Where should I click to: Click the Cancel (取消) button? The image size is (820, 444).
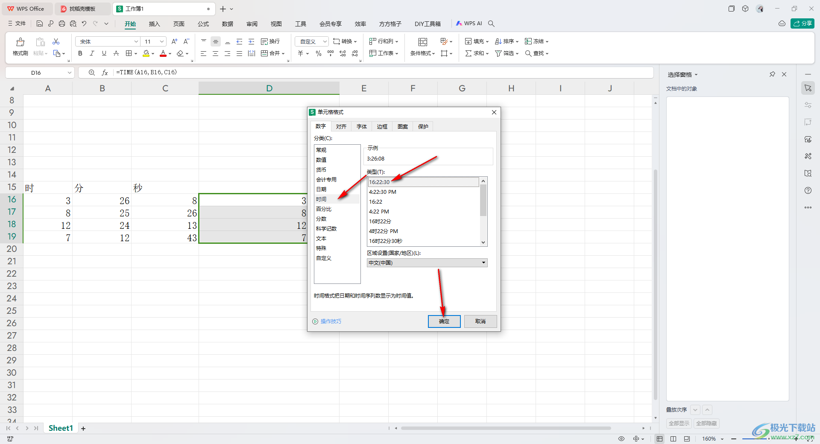point(480,321)
